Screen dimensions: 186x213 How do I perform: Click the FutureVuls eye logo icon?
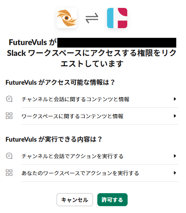(67, 18)
